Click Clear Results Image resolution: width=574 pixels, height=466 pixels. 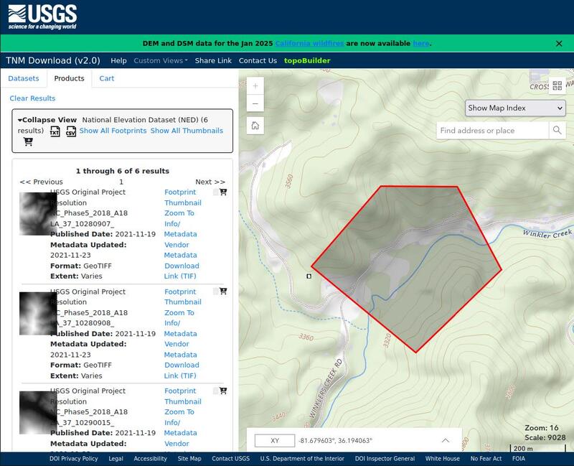click(32, 98)
